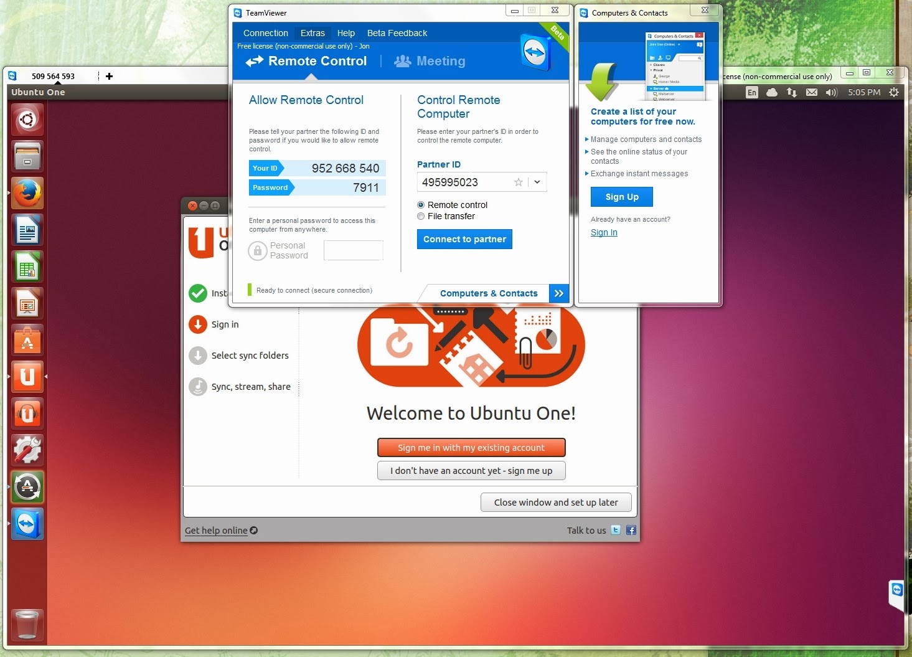Click the Computers & Contacts button

pyautogui.click(x=489, y=293)
